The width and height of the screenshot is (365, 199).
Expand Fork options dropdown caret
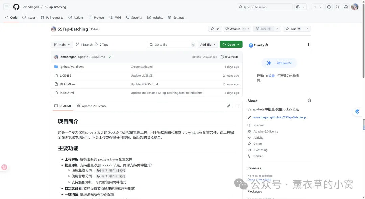coord(277,29)
